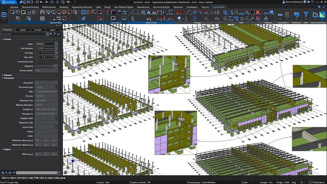Viewport: 327px width, 184px height.
Task: Click the Redo arrow in title bar
Action: point(46,2)
